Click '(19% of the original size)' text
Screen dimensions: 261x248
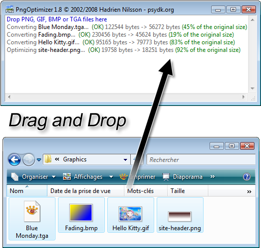201,35
